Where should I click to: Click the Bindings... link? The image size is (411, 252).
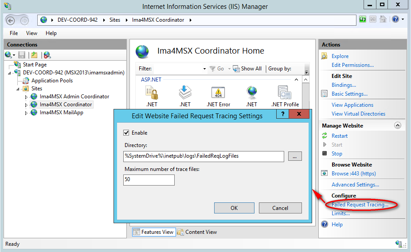[x=344, y=85]
